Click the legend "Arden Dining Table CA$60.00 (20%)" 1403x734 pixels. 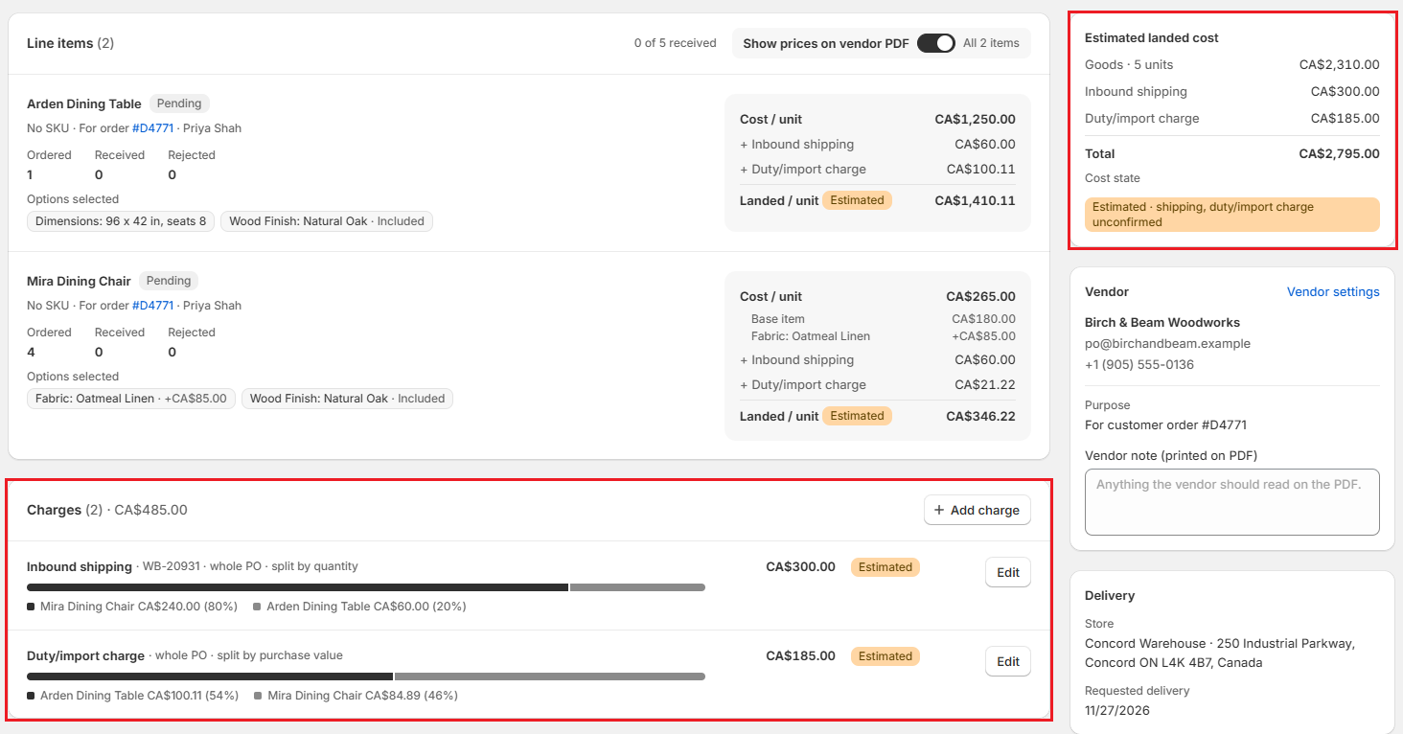pos(359,607)
